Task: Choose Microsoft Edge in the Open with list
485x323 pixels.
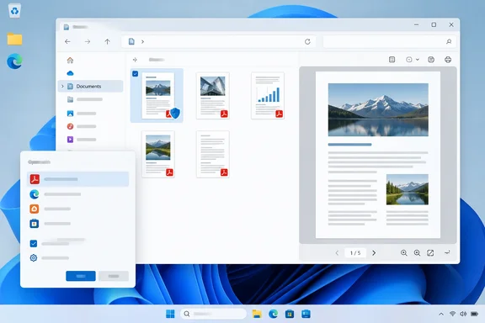Action: coord(78,194)
